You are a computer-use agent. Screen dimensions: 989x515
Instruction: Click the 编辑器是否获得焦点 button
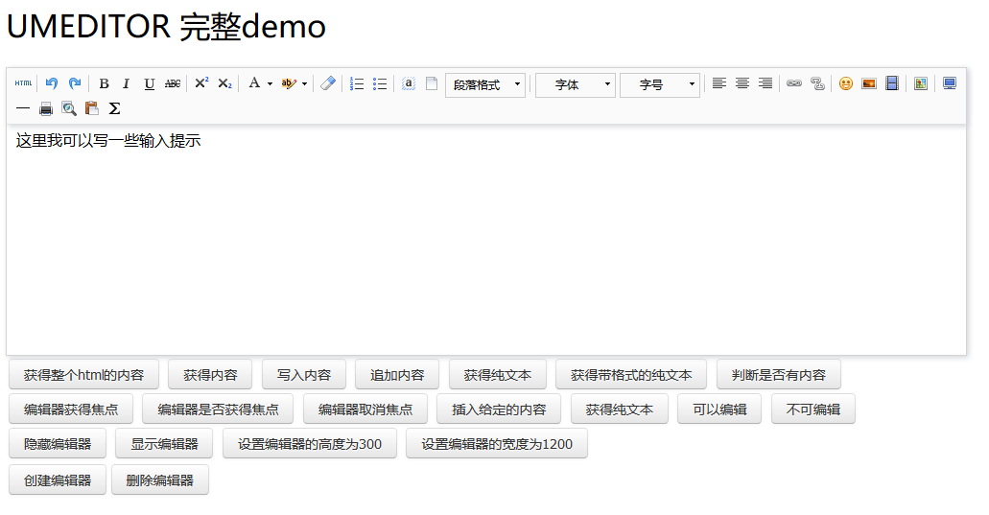pyautogui.click(x=218, y=410)
